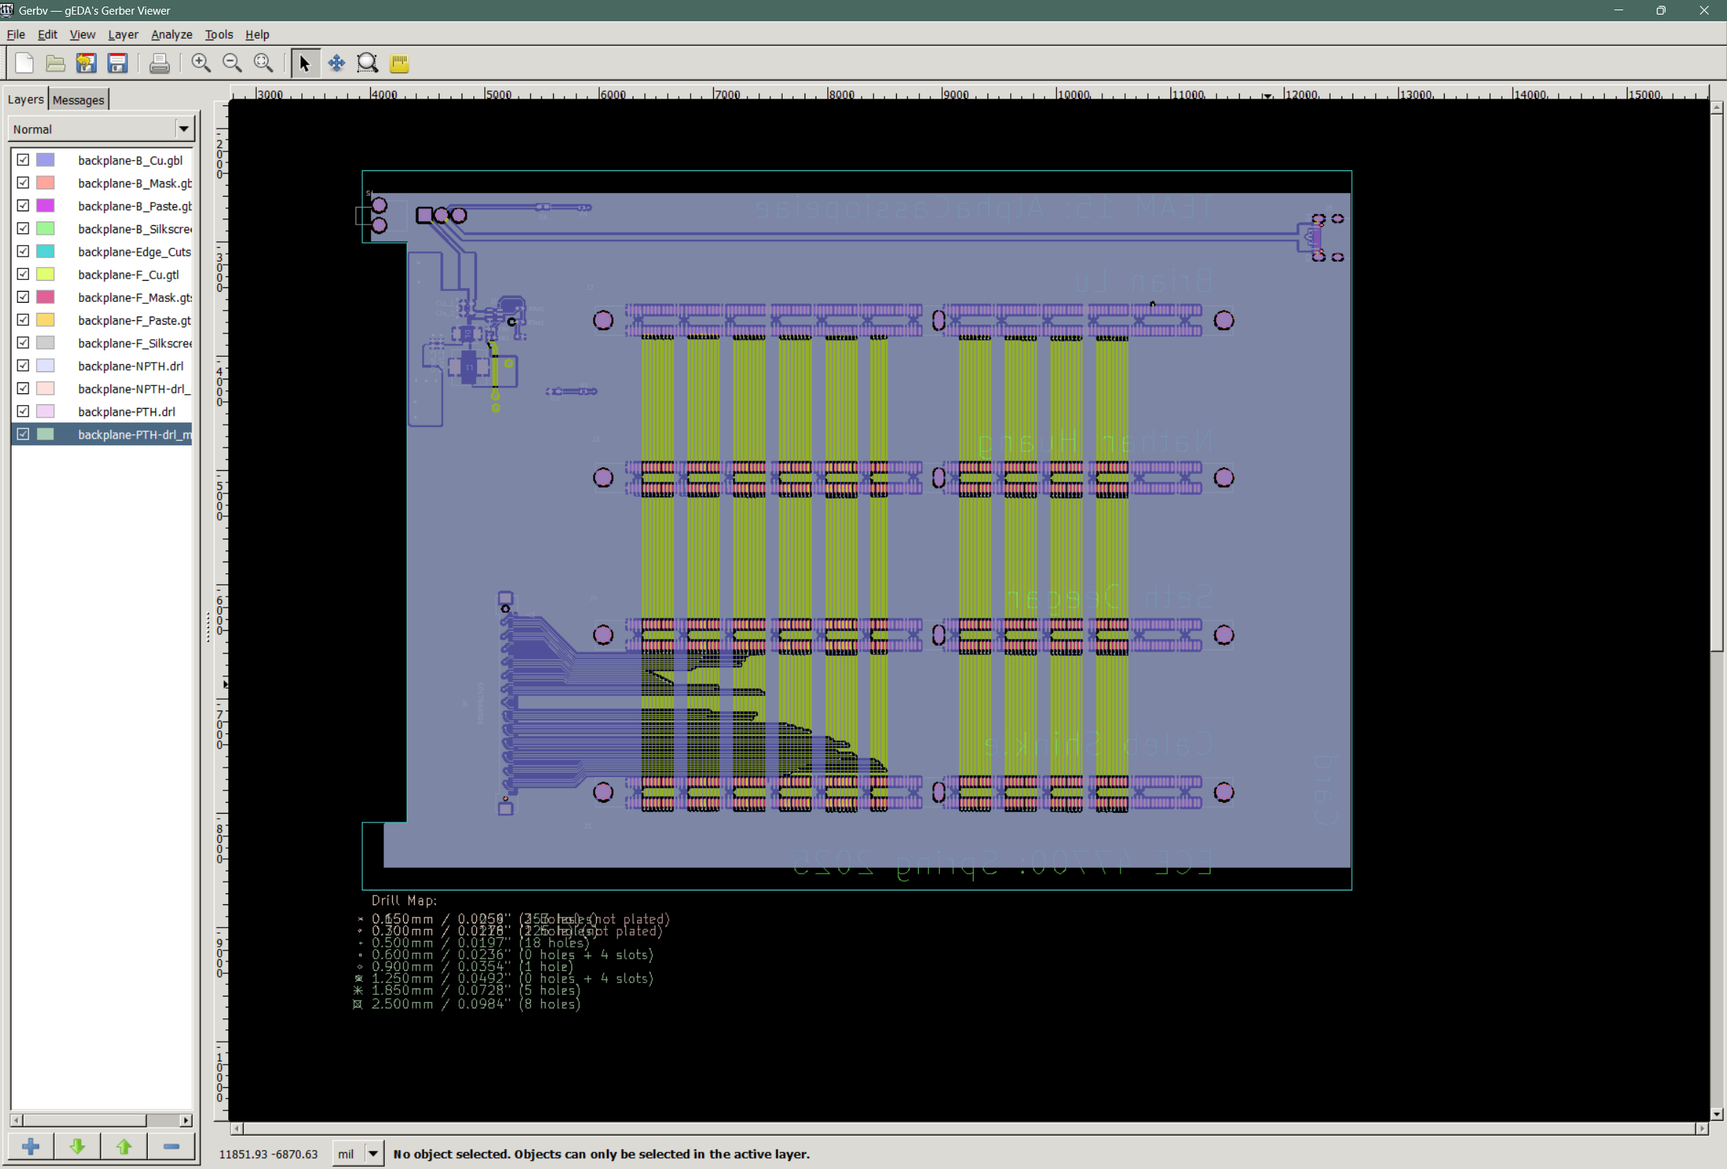The height and width of the screenshot is (1169, 1727).
Task: Click the layer list scroll right arrow
Action: pyautogui.click(x=186, y=1120)
